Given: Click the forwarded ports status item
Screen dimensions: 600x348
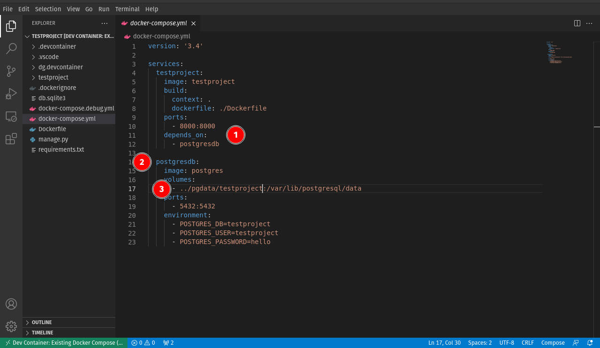Looking at the screenshot, I should (168, 343).
